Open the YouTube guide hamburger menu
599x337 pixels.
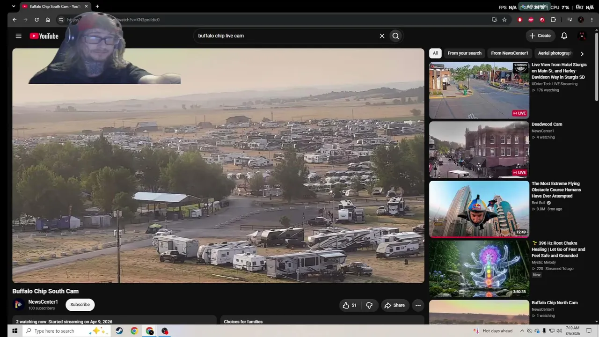[x=18, y=36]
